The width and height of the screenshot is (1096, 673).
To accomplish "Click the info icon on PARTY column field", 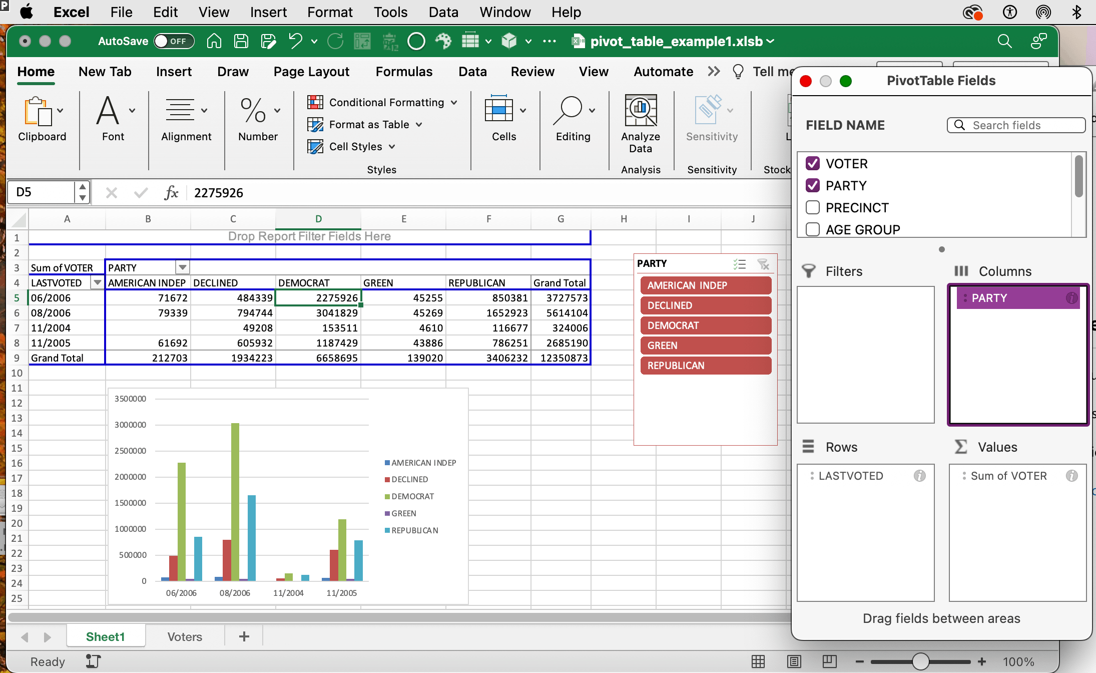I will pos(1071,298).
